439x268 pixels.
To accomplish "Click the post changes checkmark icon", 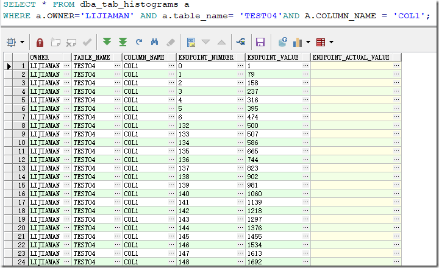I will [x=87, y=42].
